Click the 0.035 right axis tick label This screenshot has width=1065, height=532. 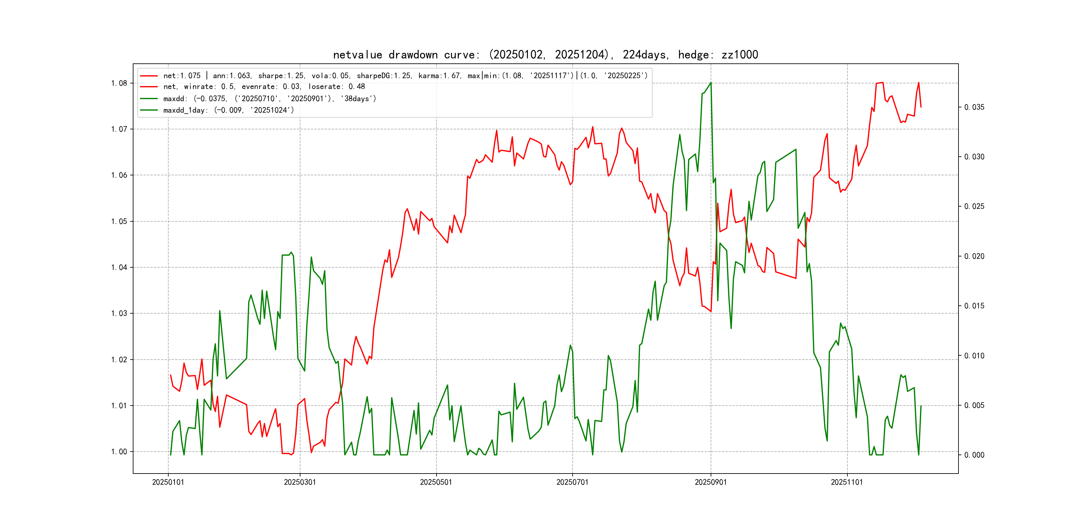pyautogui.click(x=975, y=107)
